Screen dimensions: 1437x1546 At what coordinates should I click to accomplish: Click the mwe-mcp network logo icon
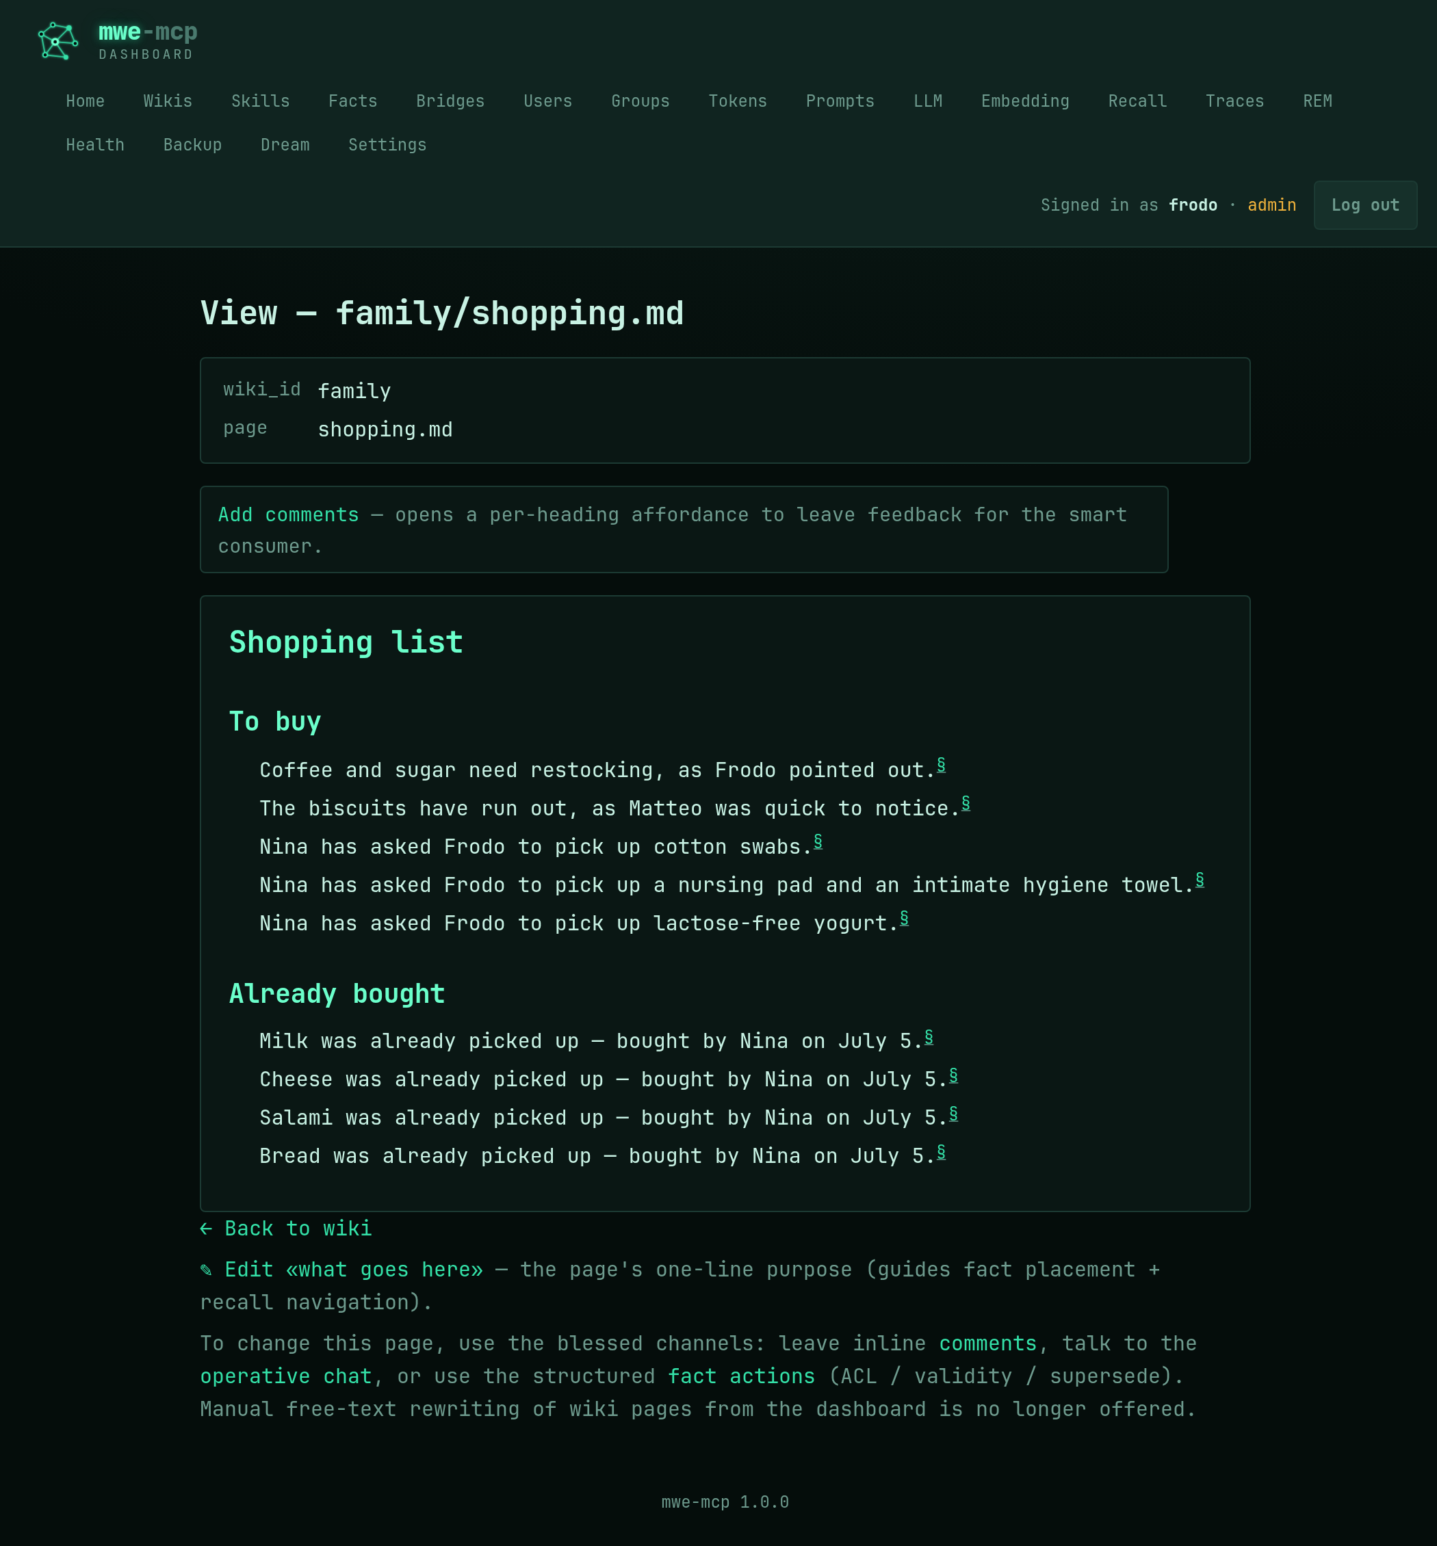coord(58,41)
